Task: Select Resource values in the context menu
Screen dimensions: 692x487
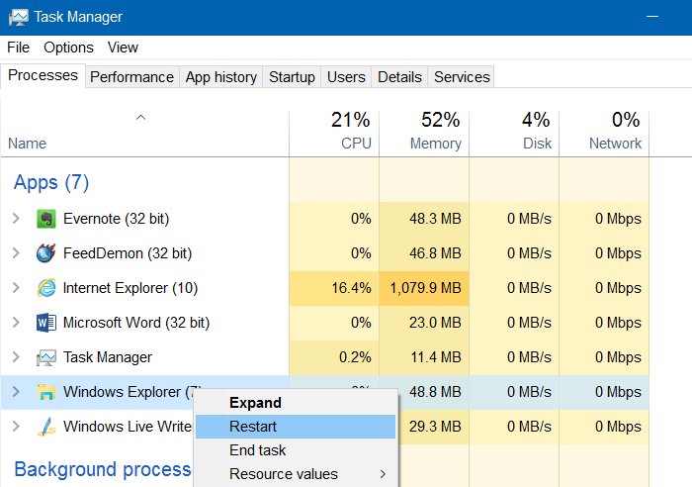Action: click(296, 474)
